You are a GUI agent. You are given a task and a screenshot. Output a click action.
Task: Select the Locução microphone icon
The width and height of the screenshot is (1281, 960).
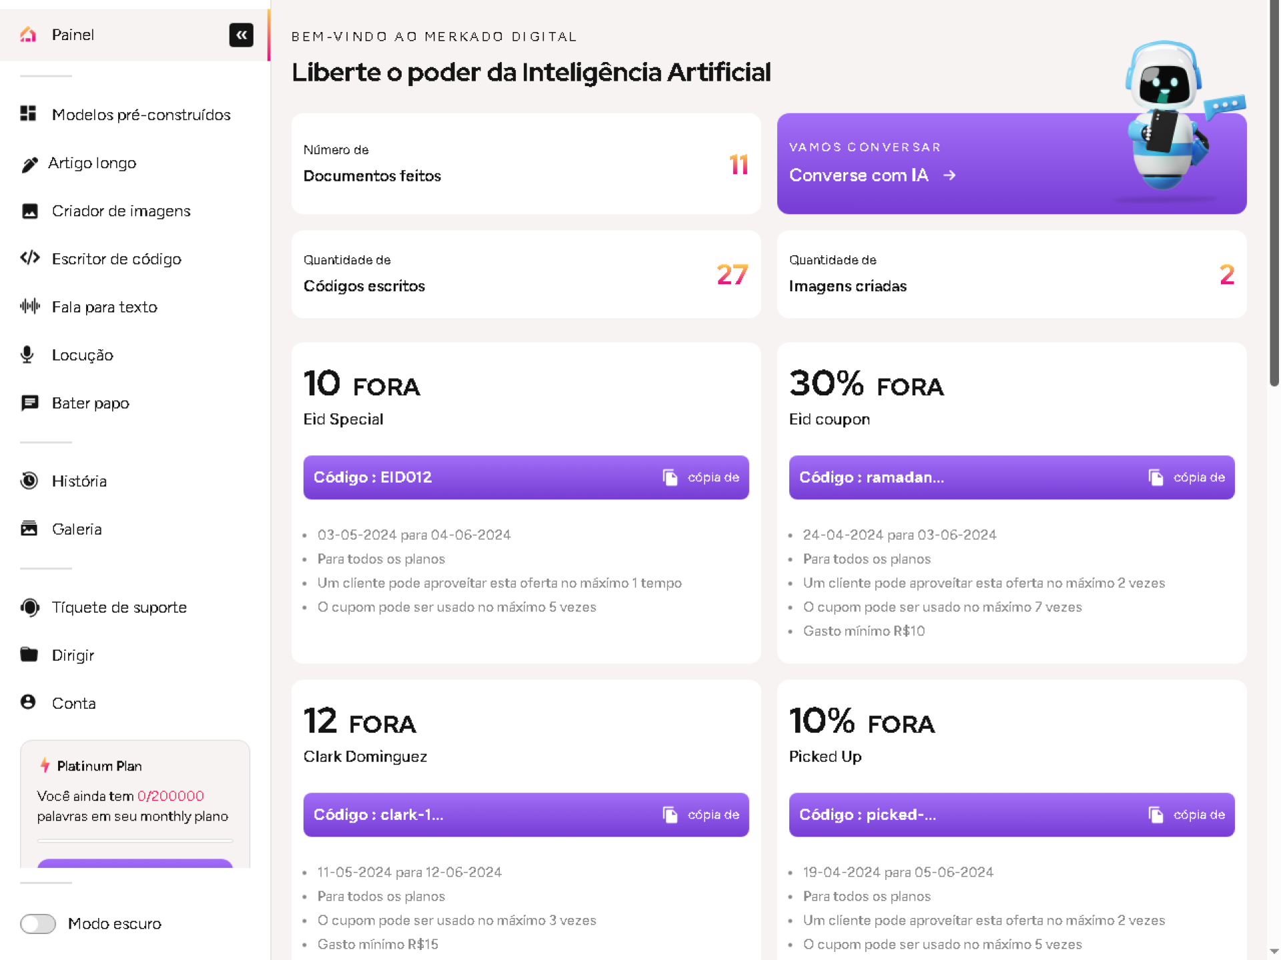(27, 355)
